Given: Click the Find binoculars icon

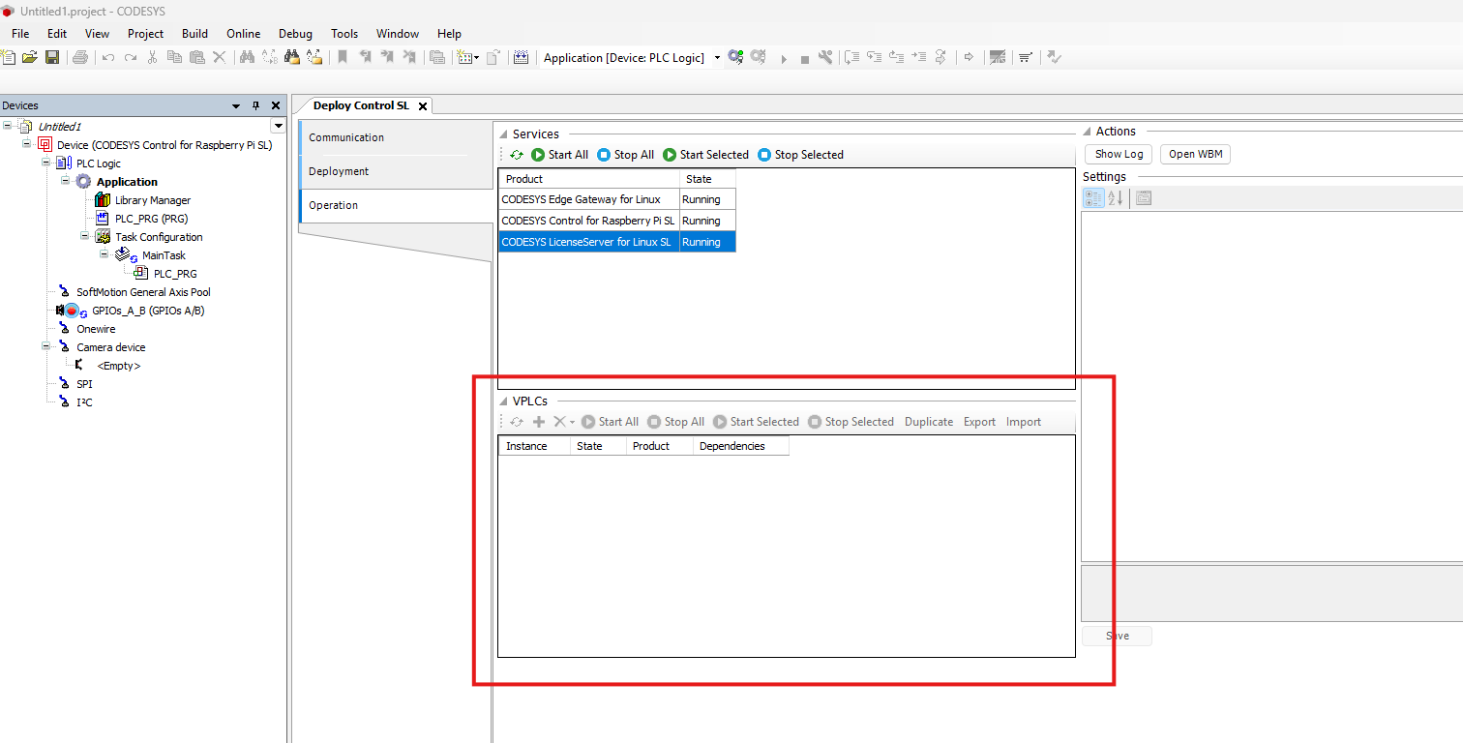Looking at the screenshot, I should point(247,58).
